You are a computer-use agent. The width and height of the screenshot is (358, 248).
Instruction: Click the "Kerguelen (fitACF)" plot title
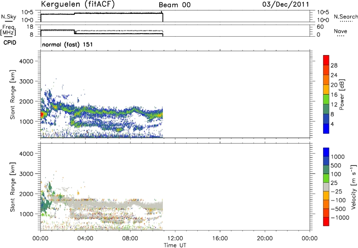[x=78, y=4]
